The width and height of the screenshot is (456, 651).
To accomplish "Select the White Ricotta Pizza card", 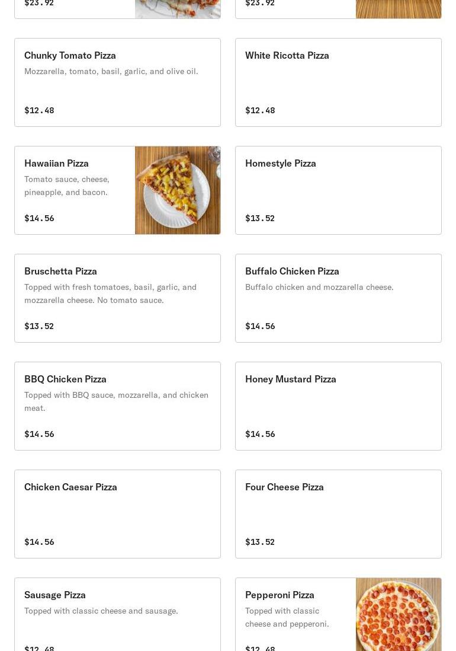I will 338,82.
